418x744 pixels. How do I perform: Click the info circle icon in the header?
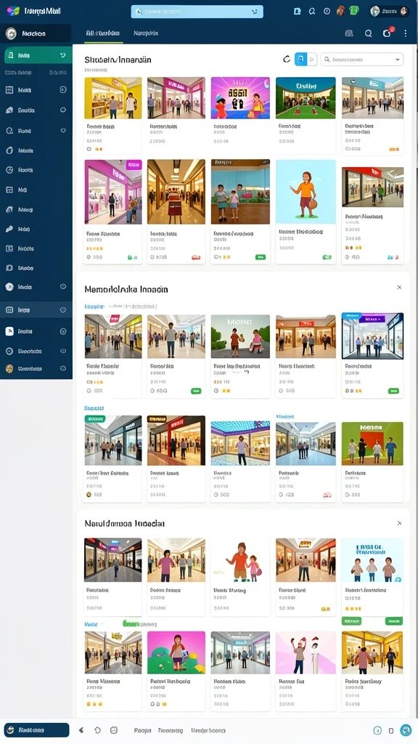327,11
